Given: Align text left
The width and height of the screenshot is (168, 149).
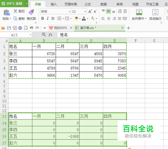Looking at the screenshot, I should point(103,18).
